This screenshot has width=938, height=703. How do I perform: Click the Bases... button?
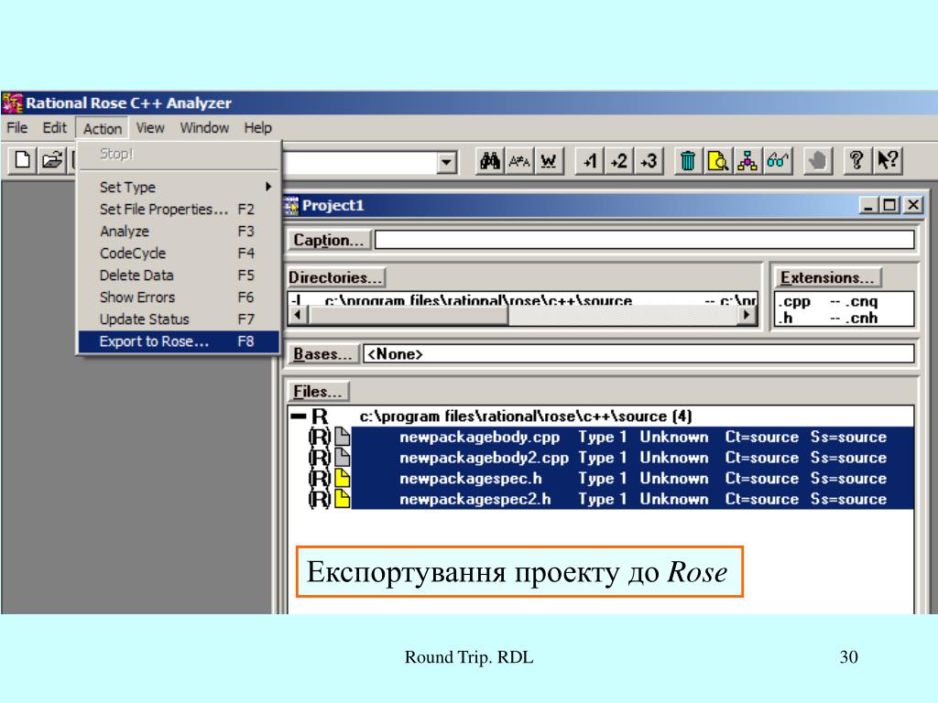323,354
